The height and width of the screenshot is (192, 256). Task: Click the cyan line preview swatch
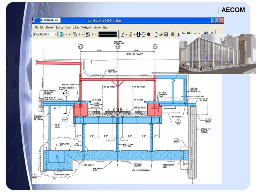point(108,34)
